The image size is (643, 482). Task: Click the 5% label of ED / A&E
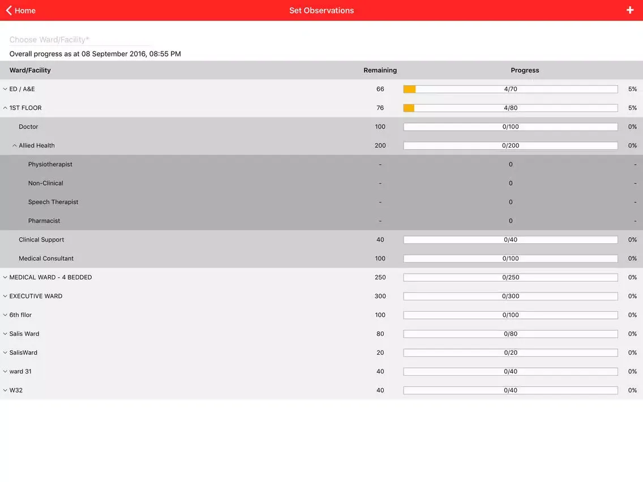tap(632, 89)
